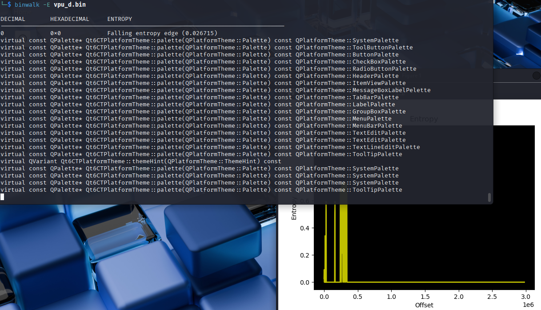Click the themeHint QVariant output line
The height and width of the screenshot is (310, 541).
coord(141,161)
